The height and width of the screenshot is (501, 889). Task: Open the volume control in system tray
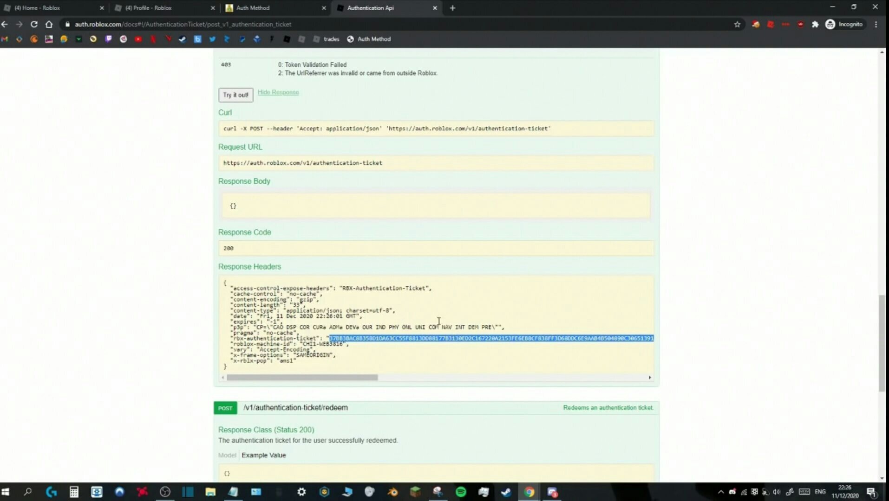coord(777,492)
